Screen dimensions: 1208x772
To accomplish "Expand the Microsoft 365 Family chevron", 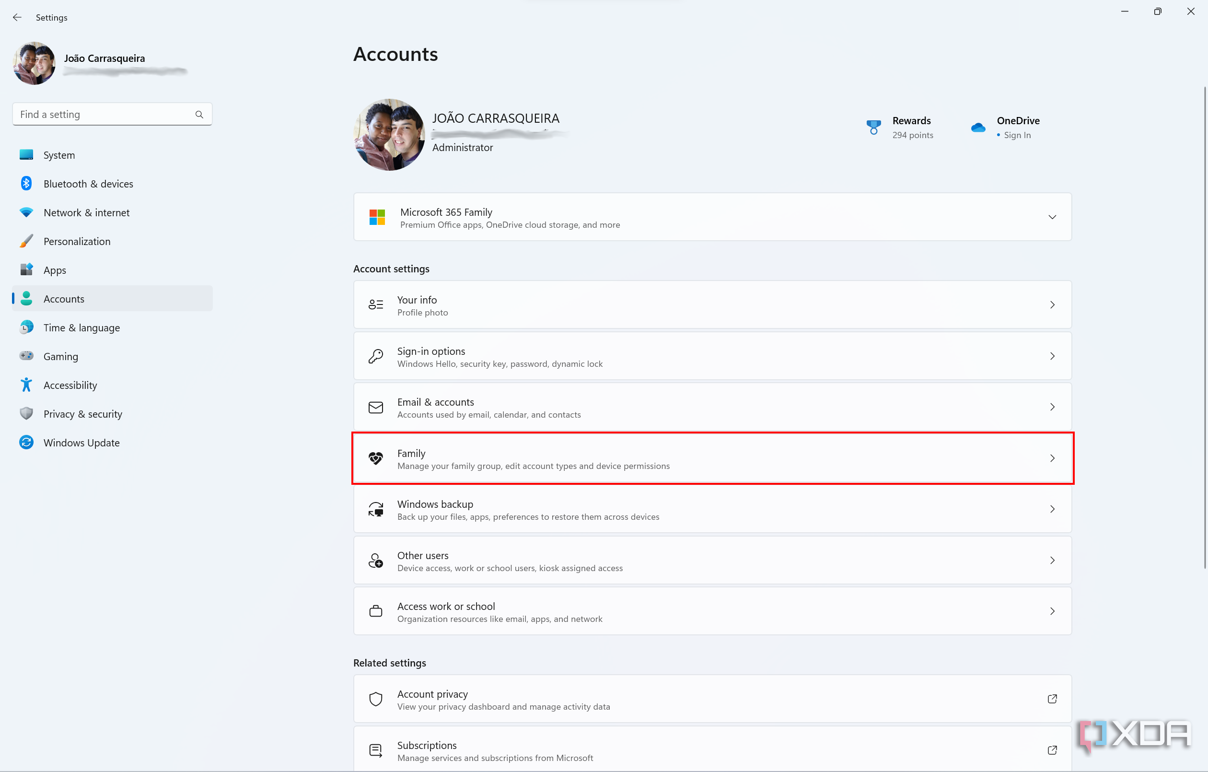I will (x=1052, y=217).
